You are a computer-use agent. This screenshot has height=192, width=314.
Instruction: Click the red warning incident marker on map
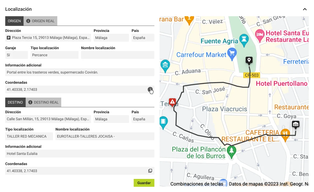pyautogui.click(x=172, y=102)
